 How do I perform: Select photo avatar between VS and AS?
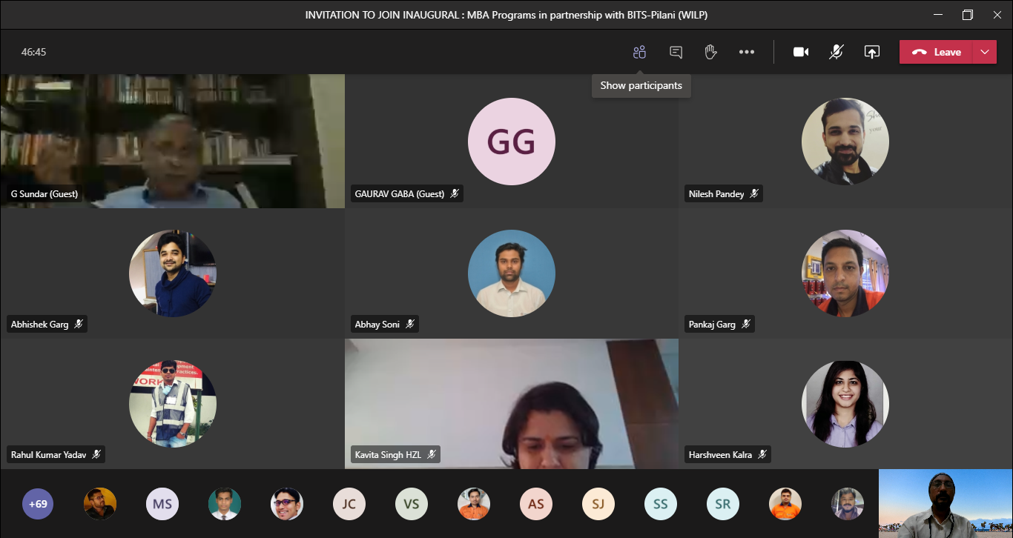474,504
